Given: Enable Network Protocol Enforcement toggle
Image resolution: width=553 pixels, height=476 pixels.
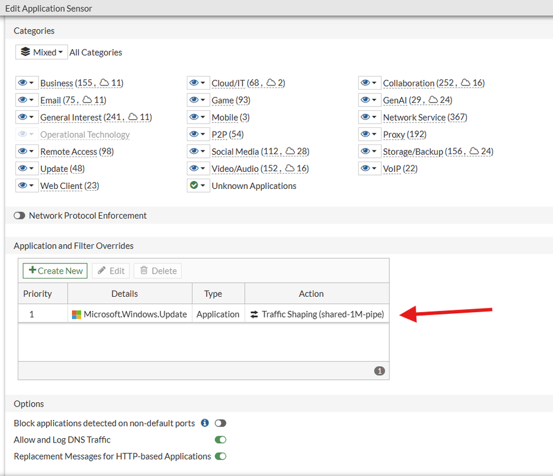Looking at the screenshot, I should [x=20, y=216].
